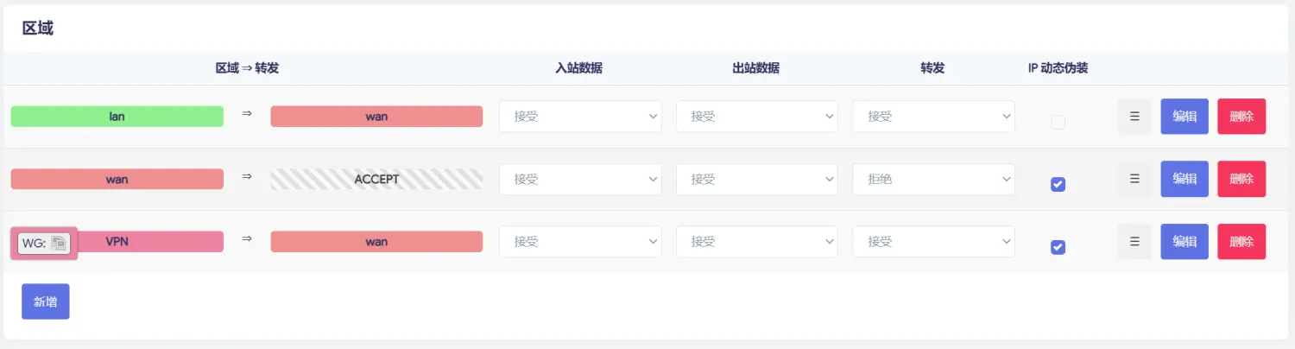Click 编辑 to edit the lan zone

coord(1184,117)
